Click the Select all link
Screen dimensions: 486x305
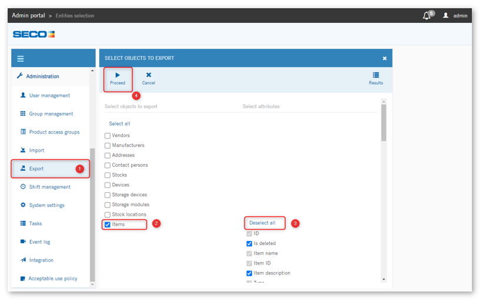pyautogui.click(x=120, y=123)
